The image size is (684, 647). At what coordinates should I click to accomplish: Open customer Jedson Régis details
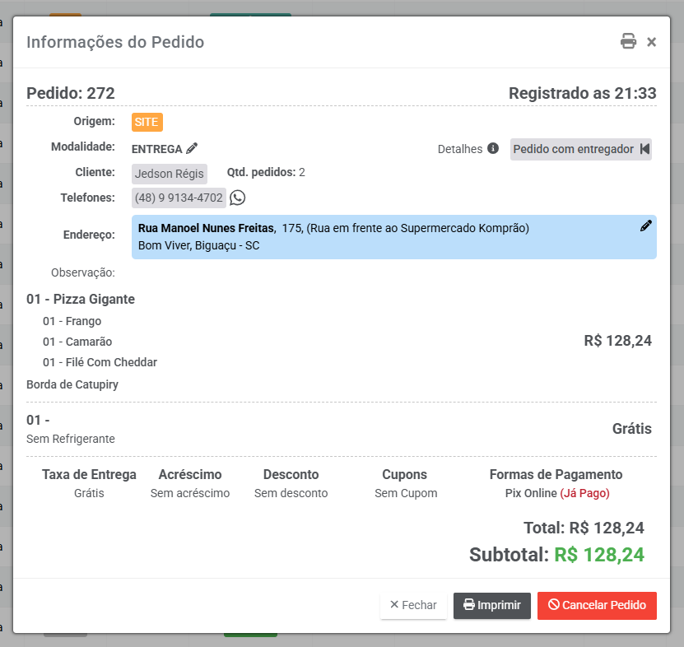[x=170, y=173]
